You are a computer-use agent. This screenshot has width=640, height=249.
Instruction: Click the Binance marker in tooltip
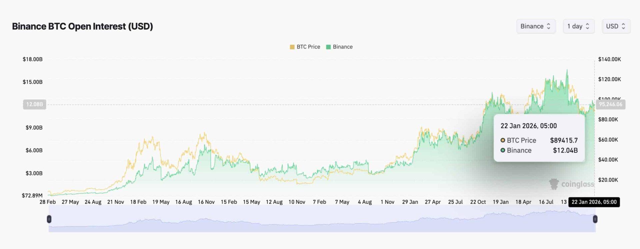click(x=503, y=150)
